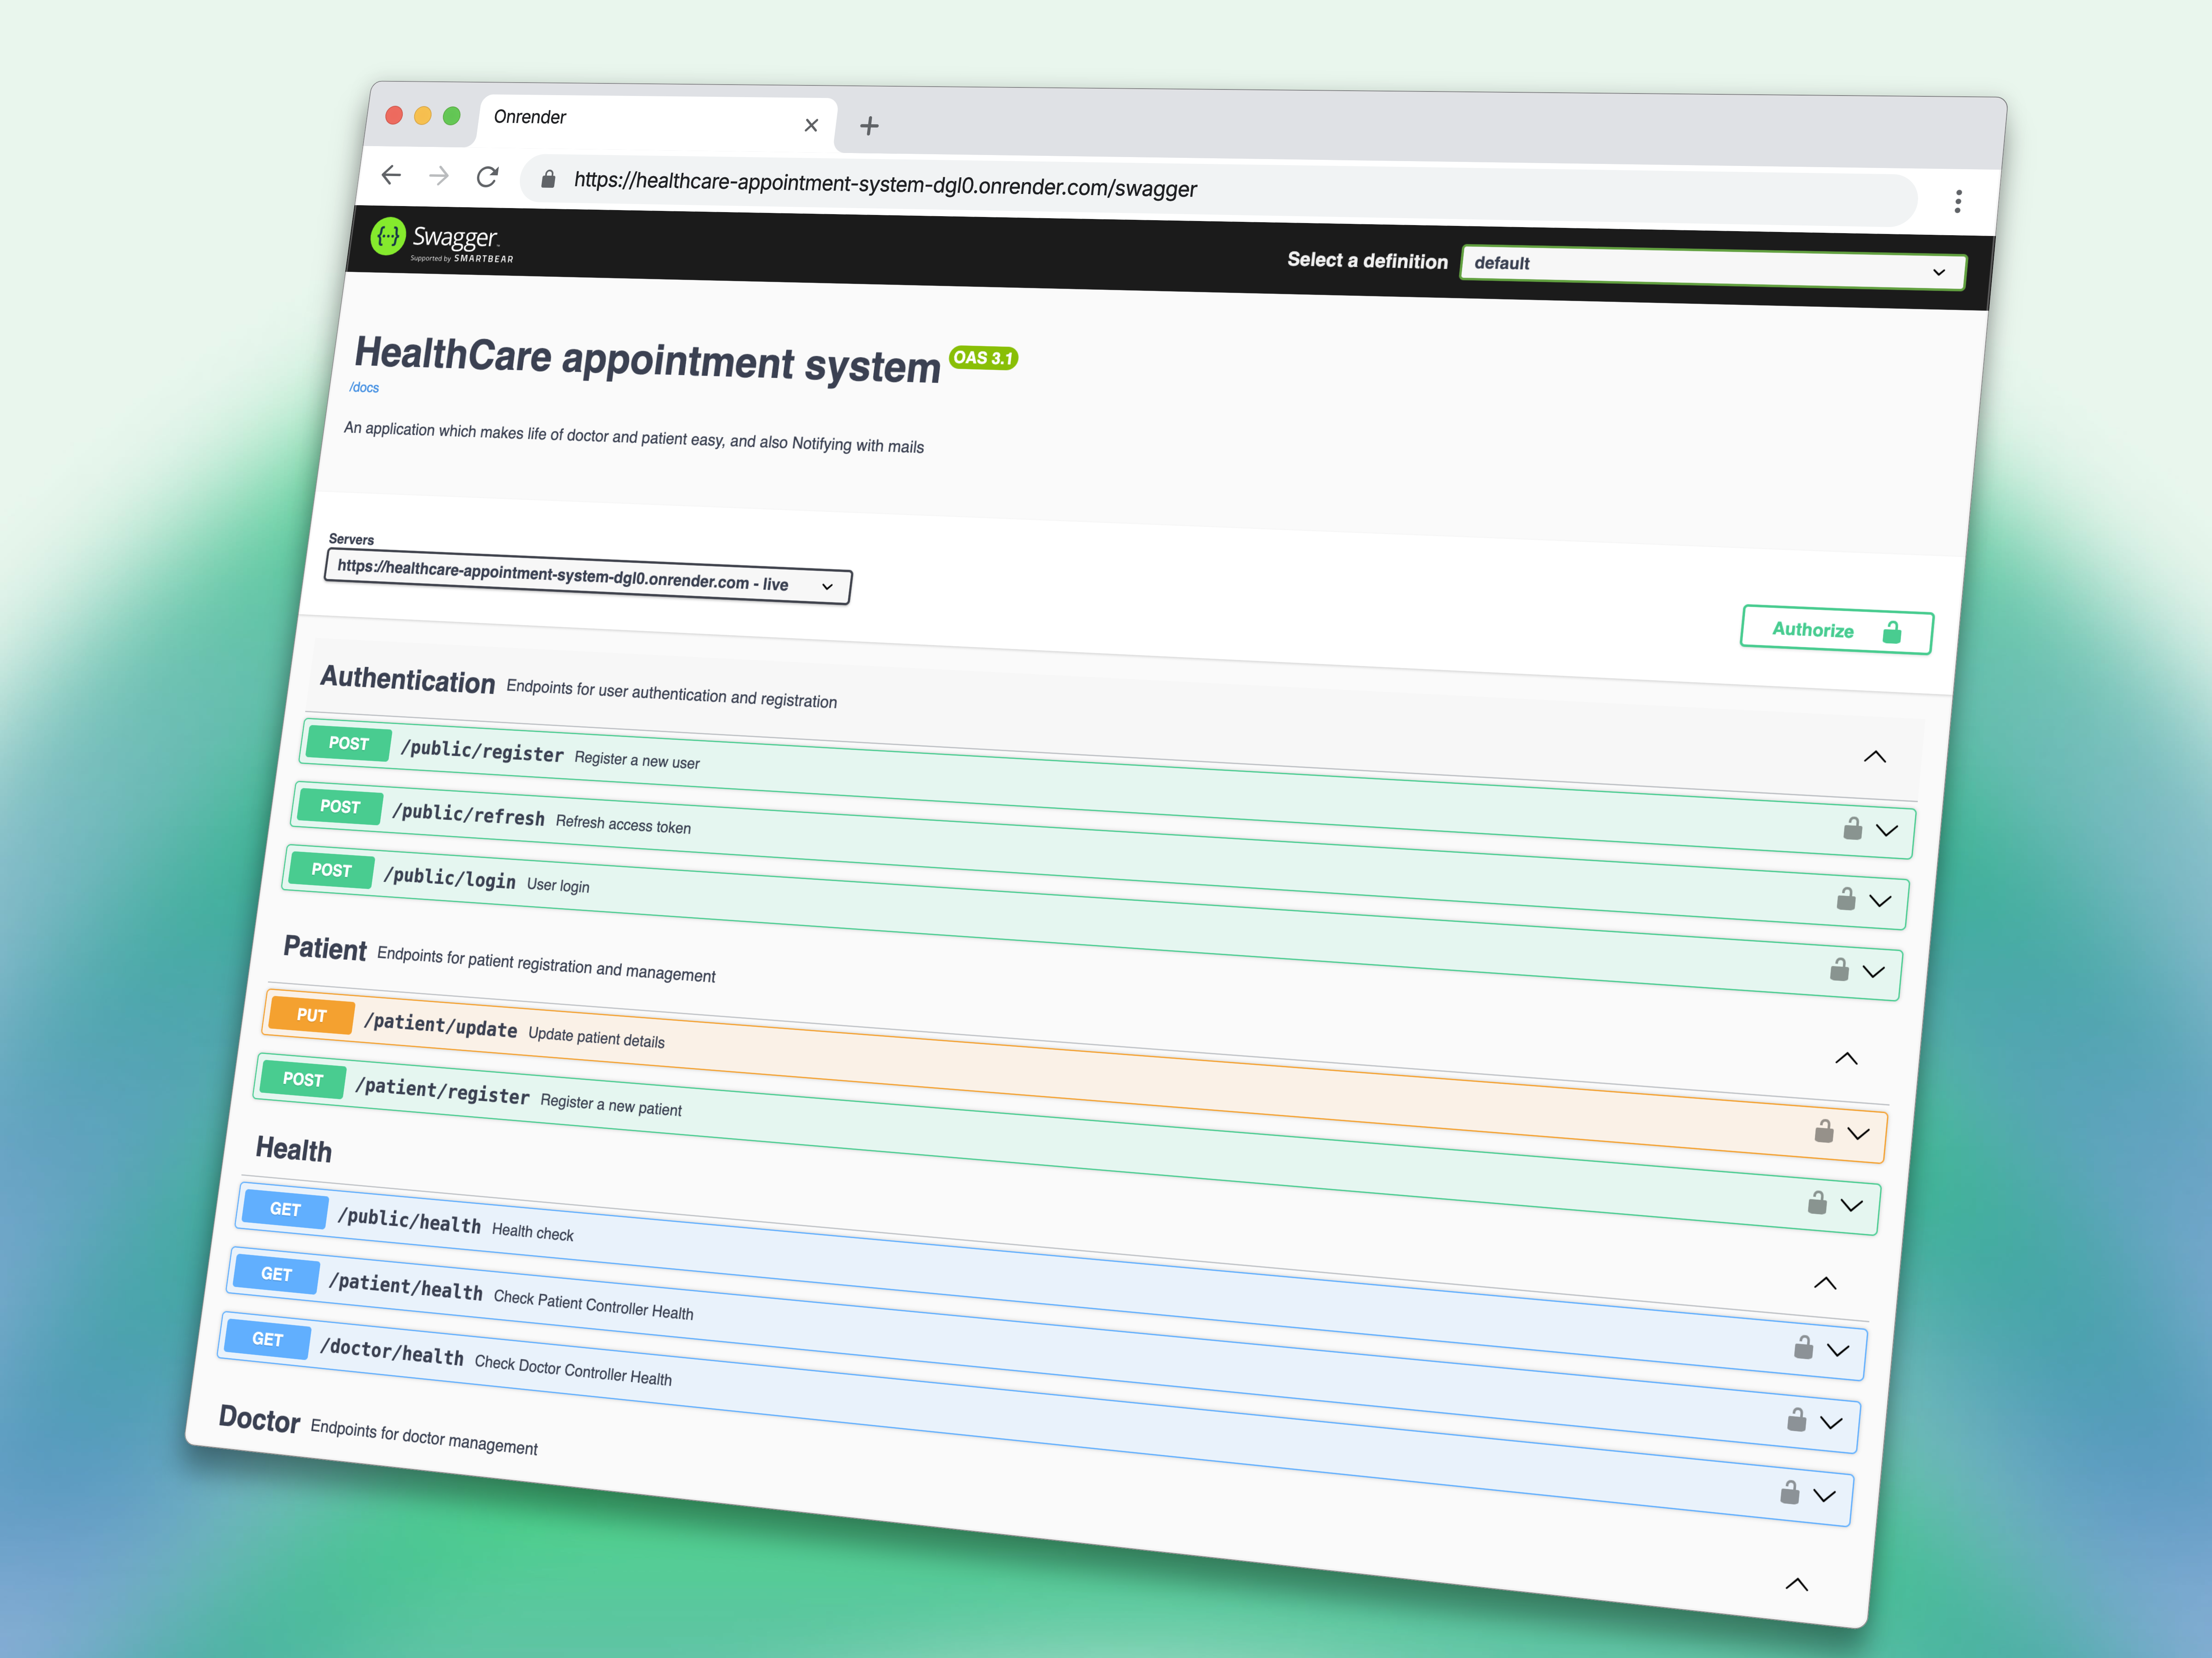Image resolution: width=2212 pixels, height=1658 pixels.
Task: Click the lock icon on /public/login row
Action: [1839, 969]
